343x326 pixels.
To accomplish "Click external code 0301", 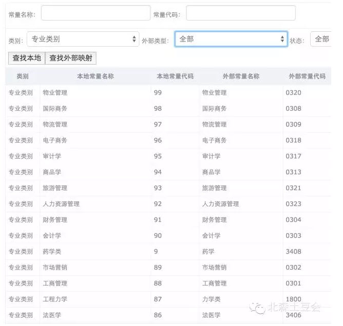I will (293, 283).
